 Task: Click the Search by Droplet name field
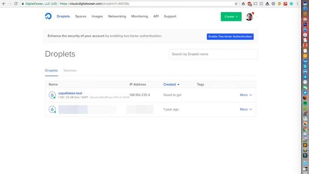pyautogui.click(x=213, y=54)
